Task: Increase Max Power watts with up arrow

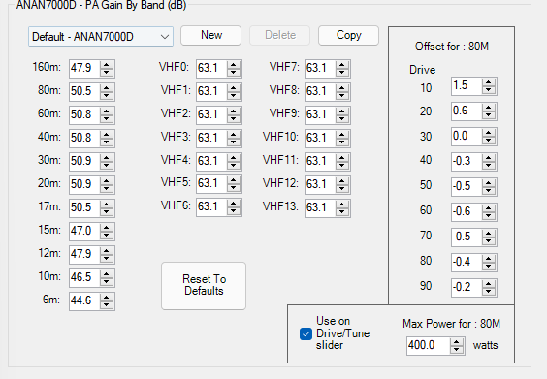Action: 457,342
